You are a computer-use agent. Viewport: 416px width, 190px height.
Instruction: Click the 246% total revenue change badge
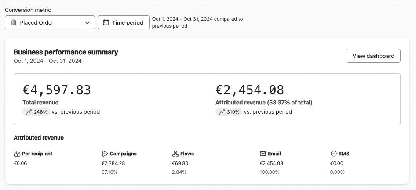pyautogui.click(x=36, y=112)
